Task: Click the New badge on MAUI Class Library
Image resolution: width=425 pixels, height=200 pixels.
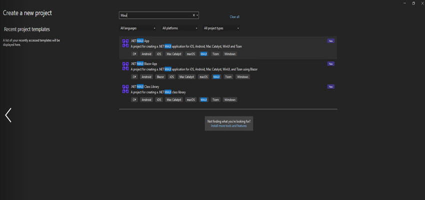Action: tap(330, 86)
